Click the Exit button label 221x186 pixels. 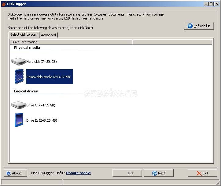click(205, 173)
